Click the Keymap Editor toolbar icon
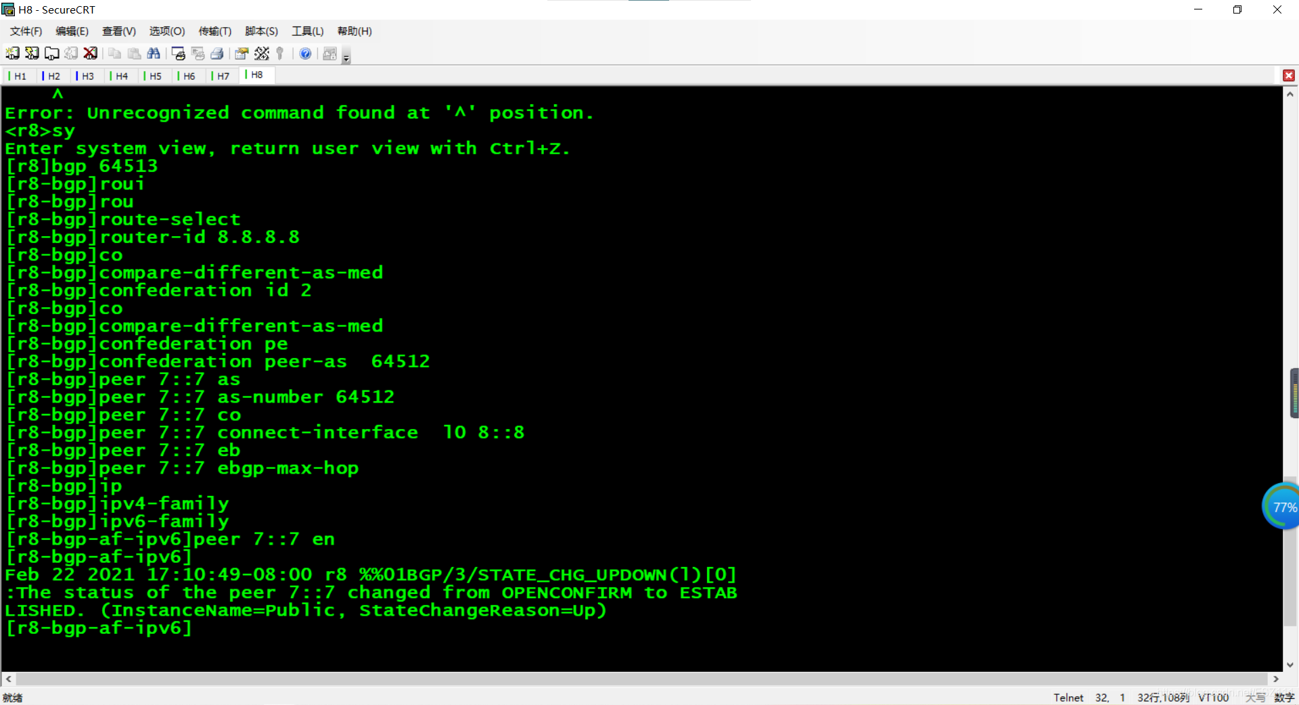The image size is (1299, 705). point(262,53)
